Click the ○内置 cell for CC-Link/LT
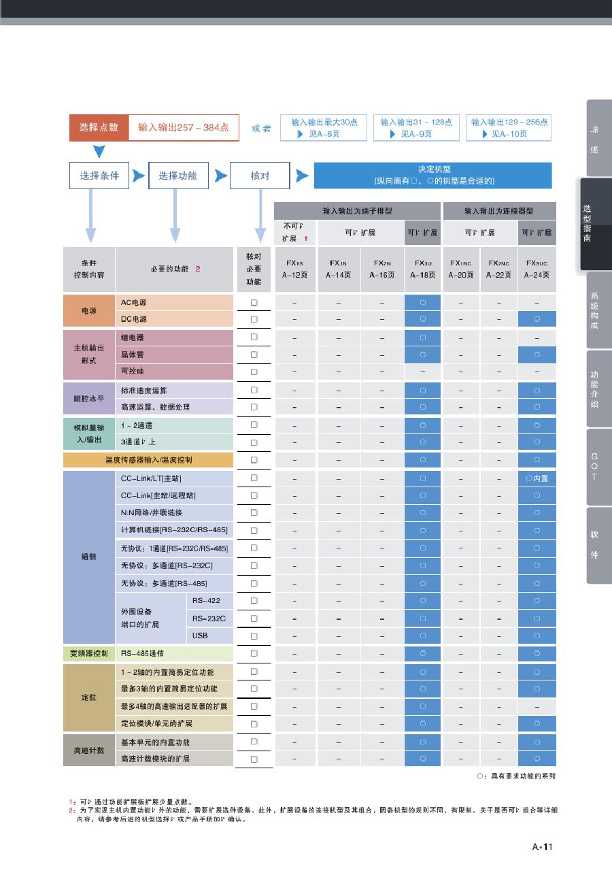612x871 pixels. tap(537, 478)
